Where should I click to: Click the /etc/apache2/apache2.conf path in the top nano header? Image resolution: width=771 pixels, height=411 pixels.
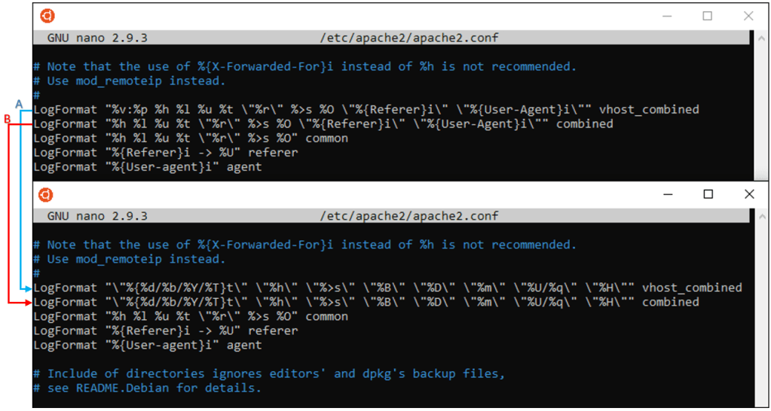click(409, 38)
